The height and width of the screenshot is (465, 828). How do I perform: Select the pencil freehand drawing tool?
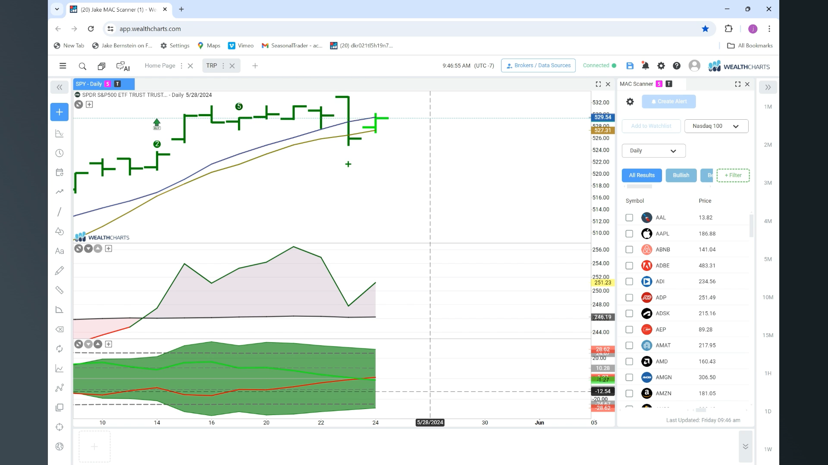click(x=60, y=270)
